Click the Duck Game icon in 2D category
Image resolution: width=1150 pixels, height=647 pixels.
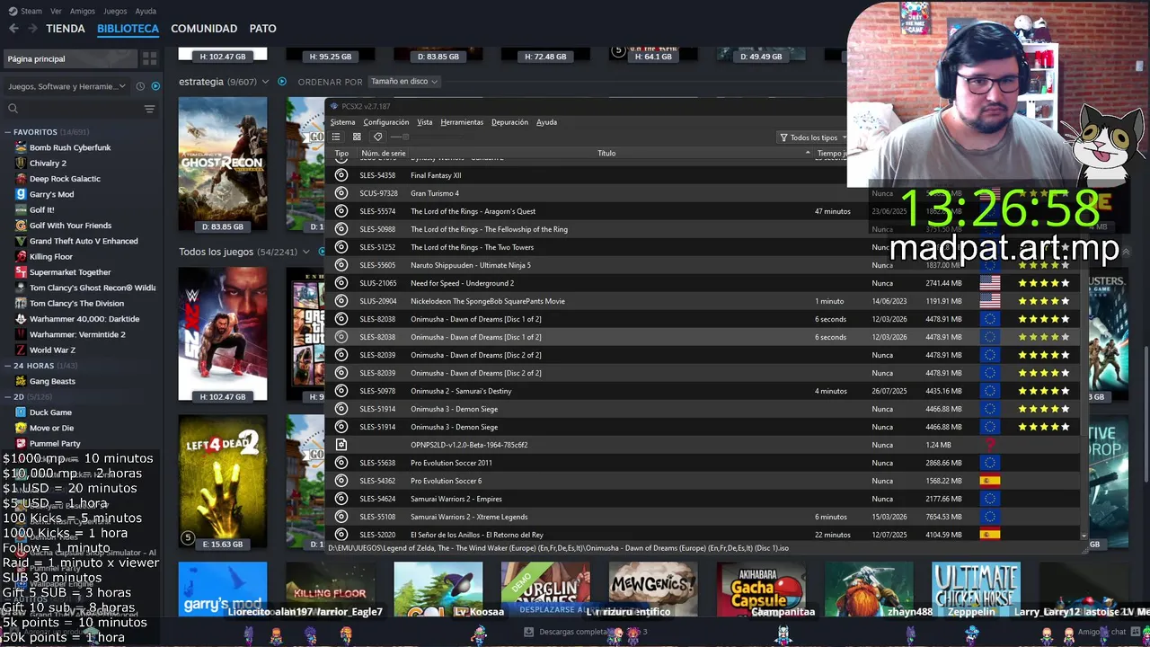21,412
